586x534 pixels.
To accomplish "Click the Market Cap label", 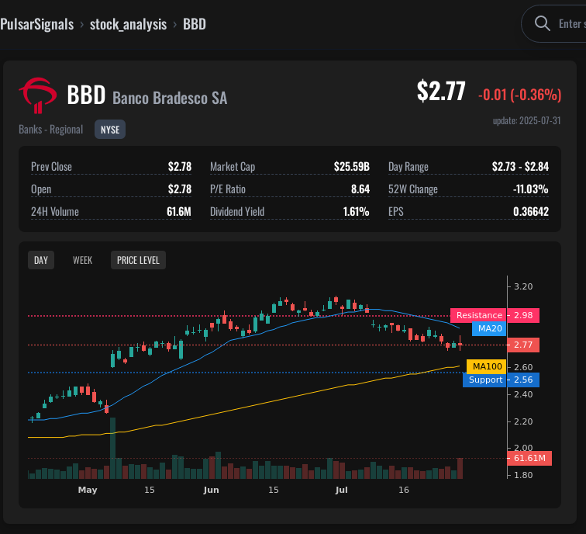I will (x=233, y=167).
